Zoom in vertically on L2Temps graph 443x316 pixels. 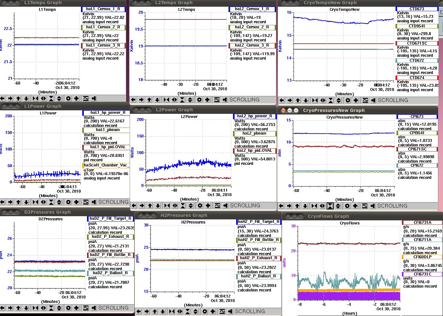tap(182, 100)
